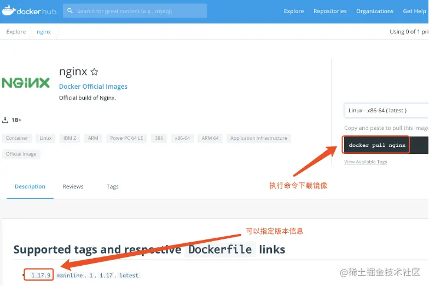Viewport: 429px width, 286px height.
Task: Open the latest tag link
Action: coord(129,275)
